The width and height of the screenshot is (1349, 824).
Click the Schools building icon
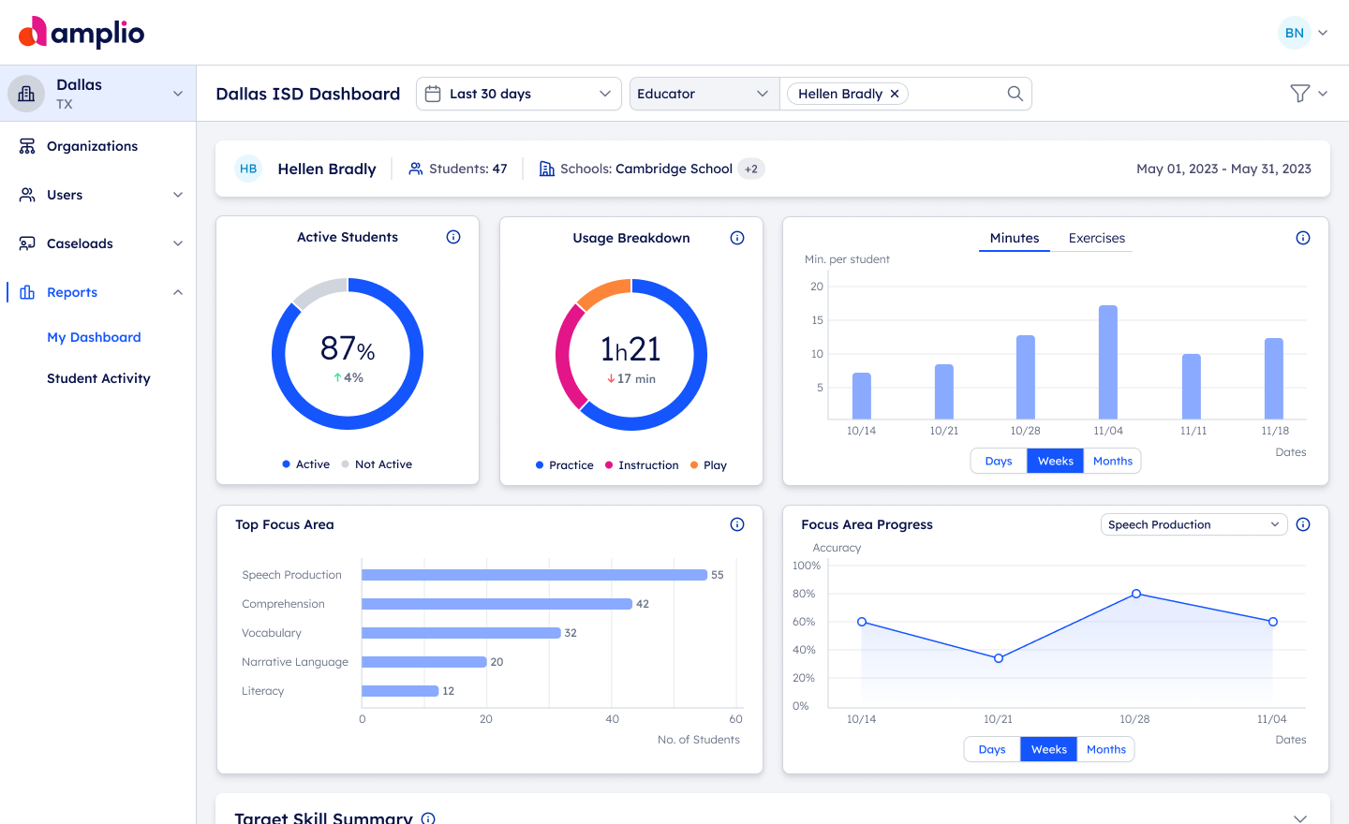547,169
